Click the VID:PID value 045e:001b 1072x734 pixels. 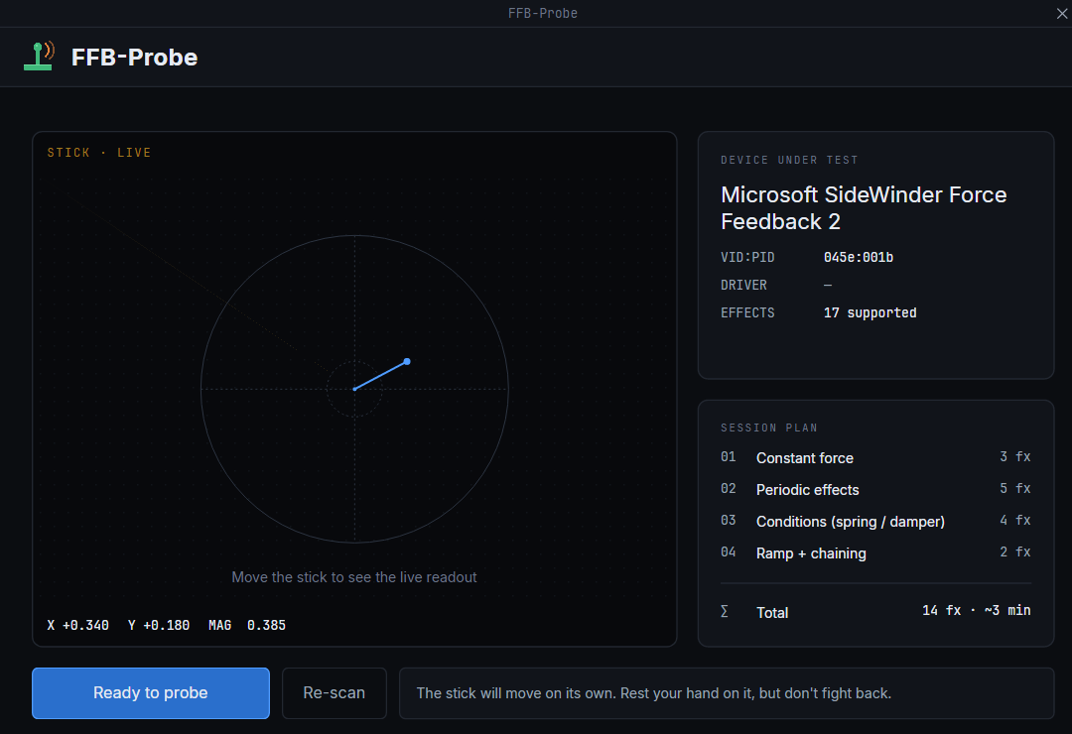[x=858, y=257]
